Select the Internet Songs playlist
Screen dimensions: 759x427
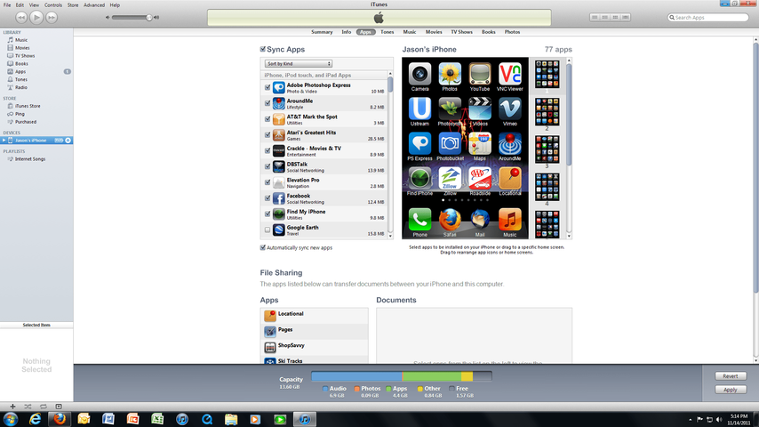pyautogui.click(x=30, y=159)
